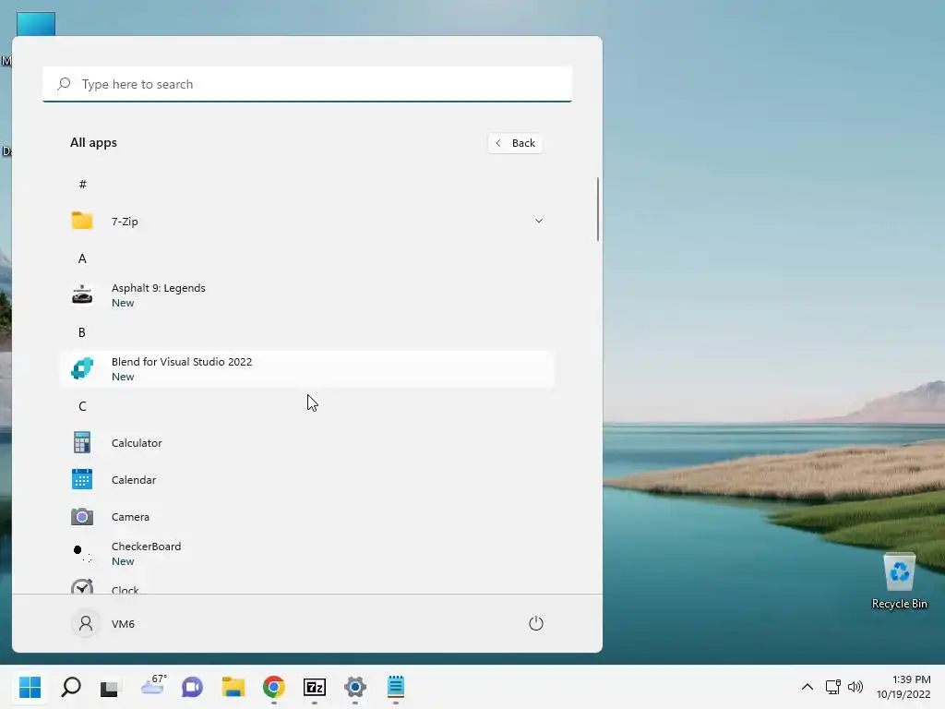Open the CheckerBoard app icon
The width and height of the screenshot is (945, 709).
coord(82,554)
